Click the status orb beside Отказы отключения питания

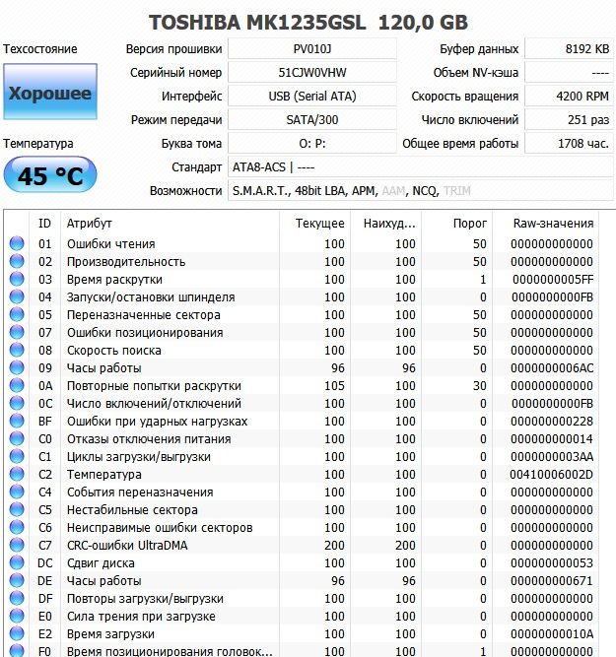(17, 438)
